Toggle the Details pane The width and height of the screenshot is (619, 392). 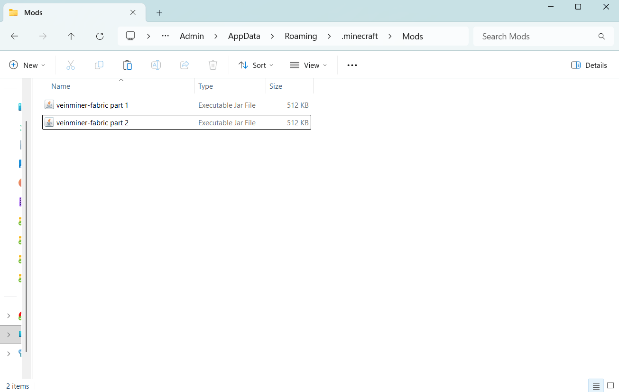[589, 65]
